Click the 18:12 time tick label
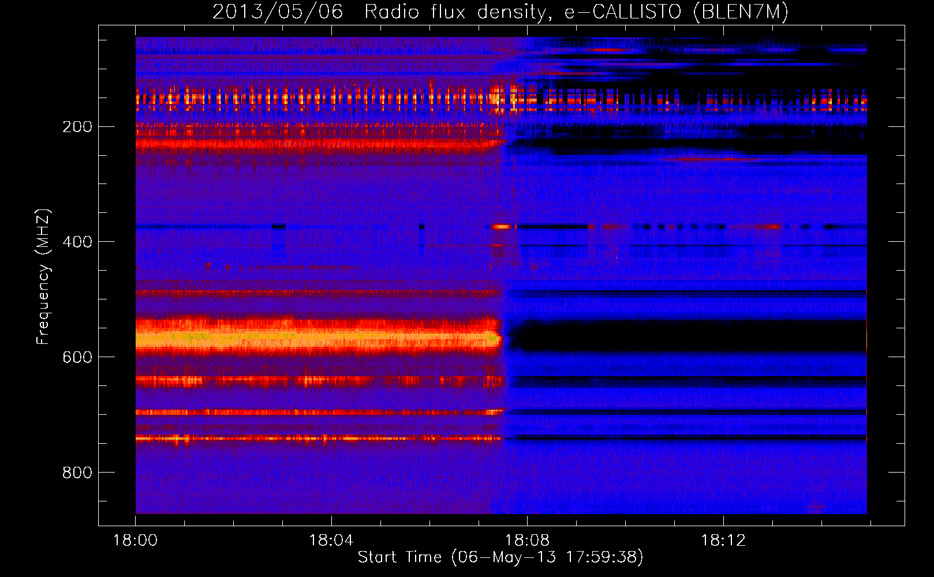Viewport: 934px width, 577px height. point(723,541)
